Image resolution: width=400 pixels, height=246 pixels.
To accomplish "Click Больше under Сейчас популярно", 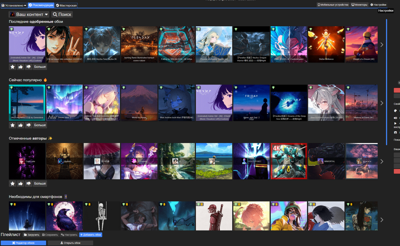I will [40, 125].
